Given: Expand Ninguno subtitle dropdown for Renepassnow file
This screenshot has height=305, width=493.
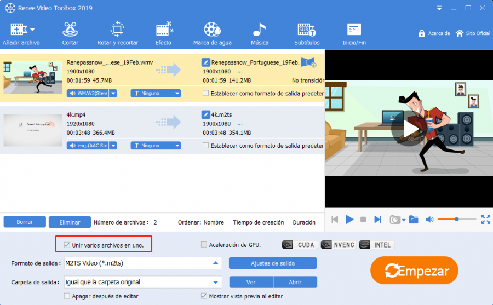Looking at the screenshot, I should pos(177,94).
